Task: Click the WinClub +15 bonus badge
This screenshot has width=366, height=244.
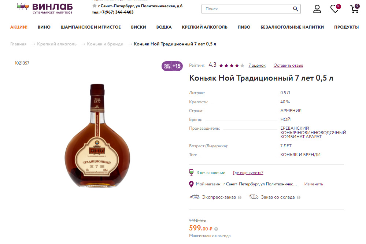Action: 172,66
